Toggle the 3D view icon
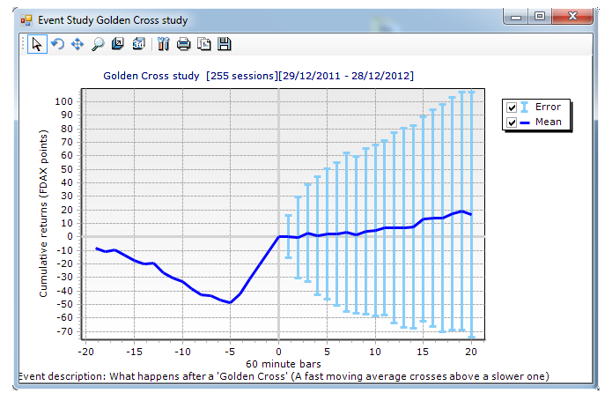The image size is (612, 408). tap(138, 44)
